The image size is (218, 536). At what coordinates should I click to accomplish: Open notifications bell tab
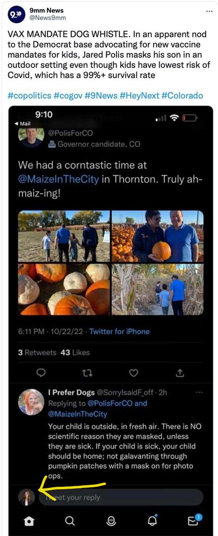tap(153, 521)
